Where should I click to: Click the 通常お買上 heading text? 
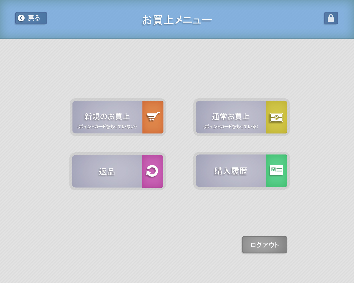(x=231, y=116)
